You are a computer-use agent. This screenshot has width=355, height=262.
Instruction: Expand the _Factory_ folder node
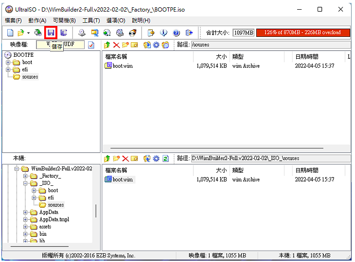[x=25, y=176]
